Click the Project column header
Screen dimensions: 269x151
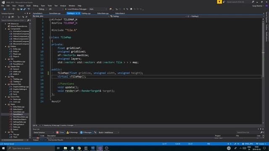(218, 136)
